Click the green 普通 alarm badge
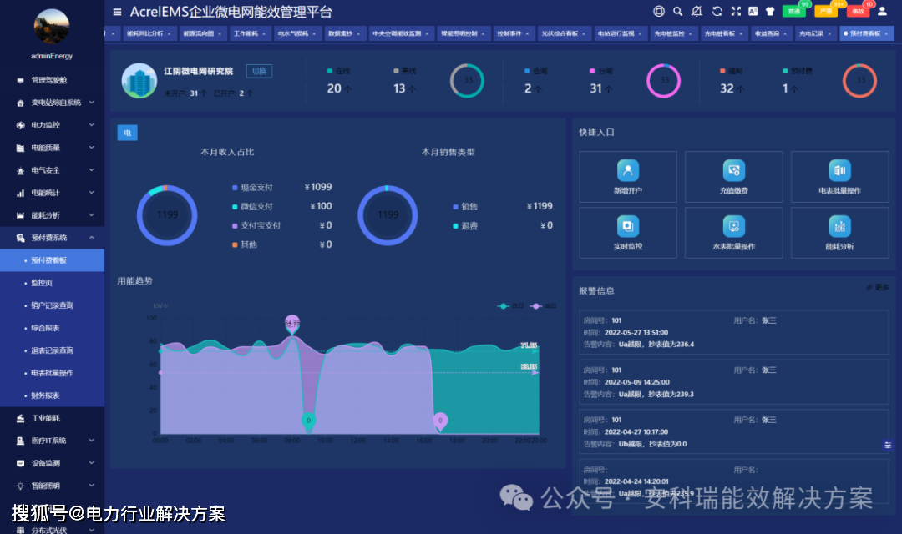 tap(794, 11)
